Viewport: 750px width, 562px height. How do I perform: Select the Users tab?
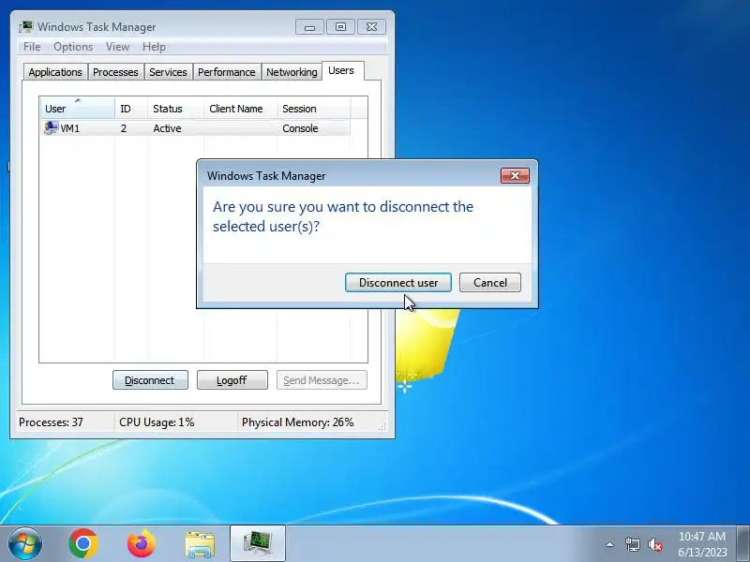[x=341, y=71]
